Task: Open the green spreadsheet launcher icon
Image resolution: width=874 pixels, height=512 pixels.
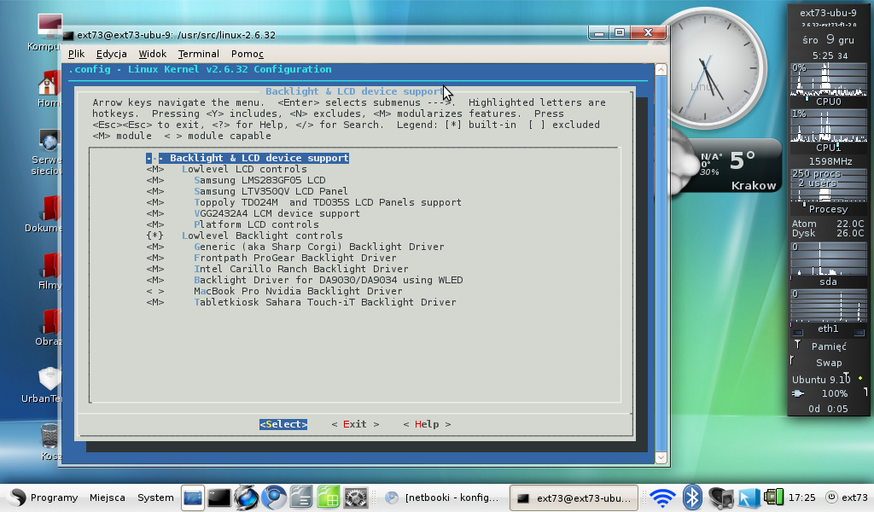Action: click(x=329, y=497)
